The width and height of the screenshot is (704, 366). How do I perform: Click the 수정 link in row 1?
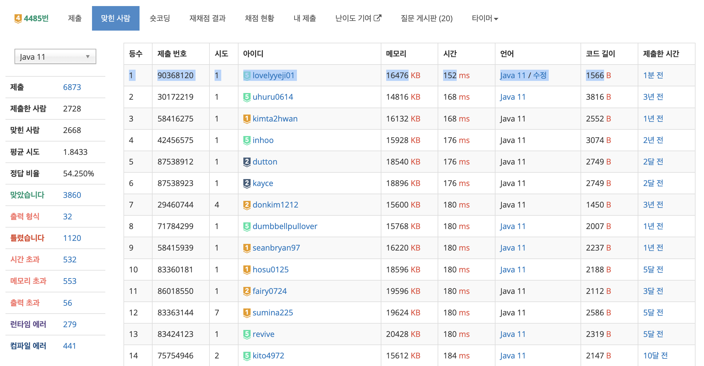(x=540, y=75)
